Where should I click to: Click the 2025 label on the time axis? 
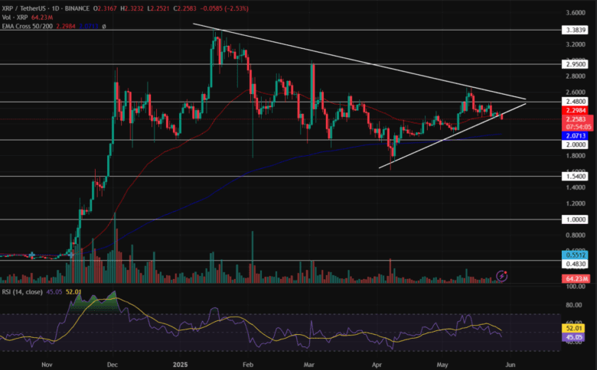[180, 365]
